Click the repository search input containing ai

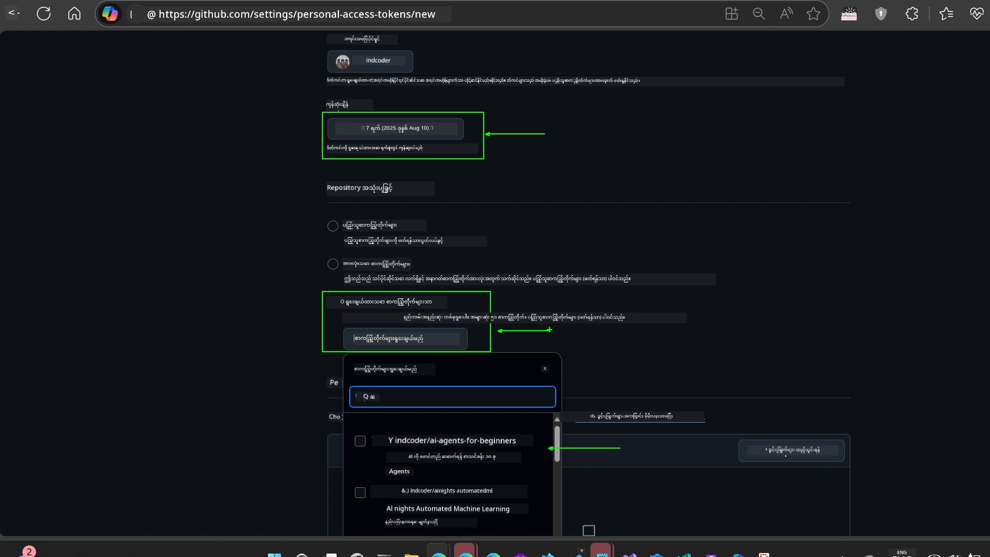(452, 397)
